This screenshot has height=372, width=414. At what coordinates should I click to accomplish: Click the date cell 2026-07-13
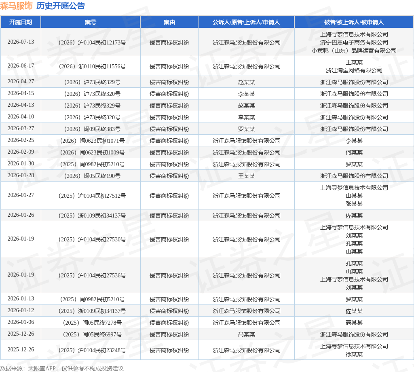pos(21,42)
